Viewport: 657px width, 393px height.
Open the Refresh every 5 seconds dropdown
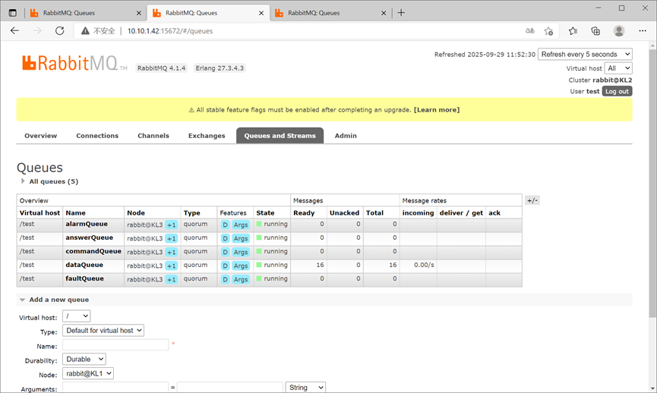(x=585, y=55)
